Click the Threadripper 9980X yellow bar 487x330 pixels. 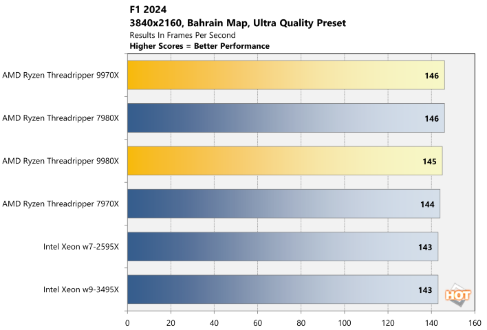(x=285, y=161)
